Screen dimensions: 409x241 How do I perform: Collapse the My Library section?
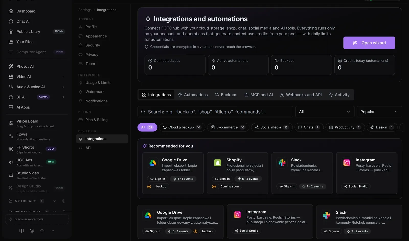point(54,201)
